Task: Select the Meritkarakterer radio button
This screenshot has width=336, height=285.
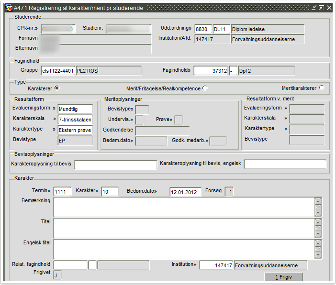Action: coord(322,88)
